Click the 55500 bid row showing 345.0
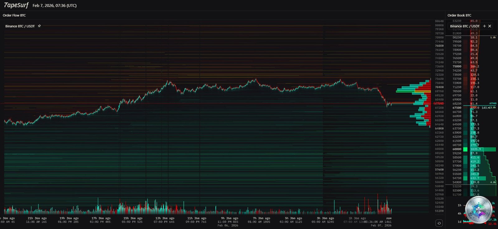498x229 pixels. pos(471,174)
